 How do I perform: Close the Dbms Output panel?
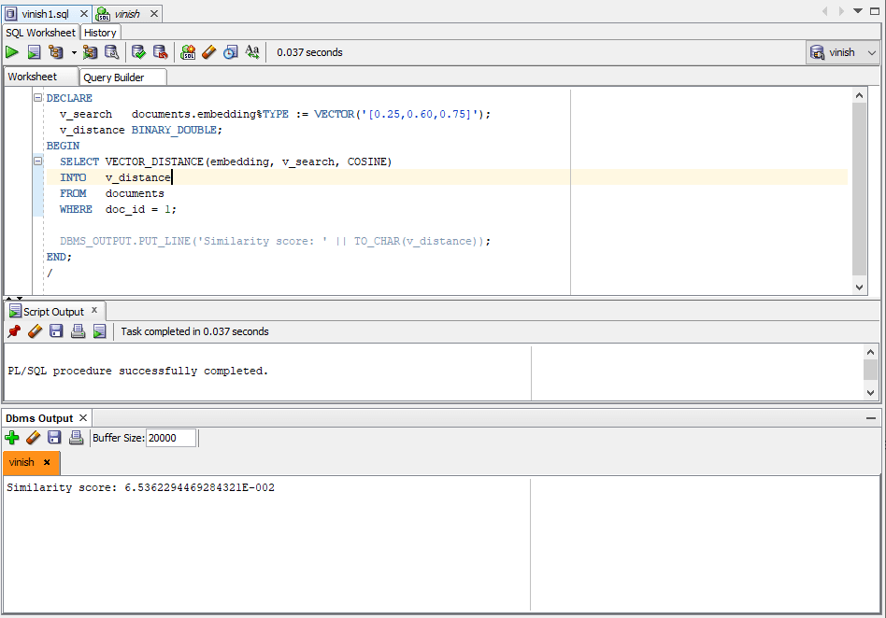[83, 417]
